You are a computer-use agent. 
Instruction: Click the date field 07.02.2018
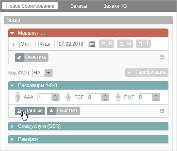click(x=73, y=44)
